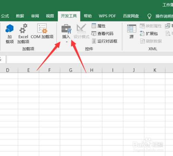Switch to the 视图 tab
Viewport: 173px width, 156px height.
tap(50, 16)
